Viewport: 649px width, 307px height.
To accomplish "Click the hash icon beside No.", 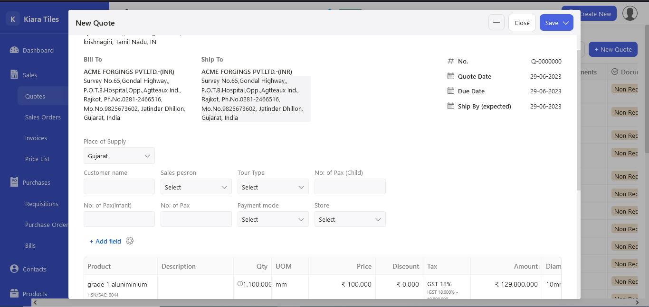I will [x=451, y=61].
